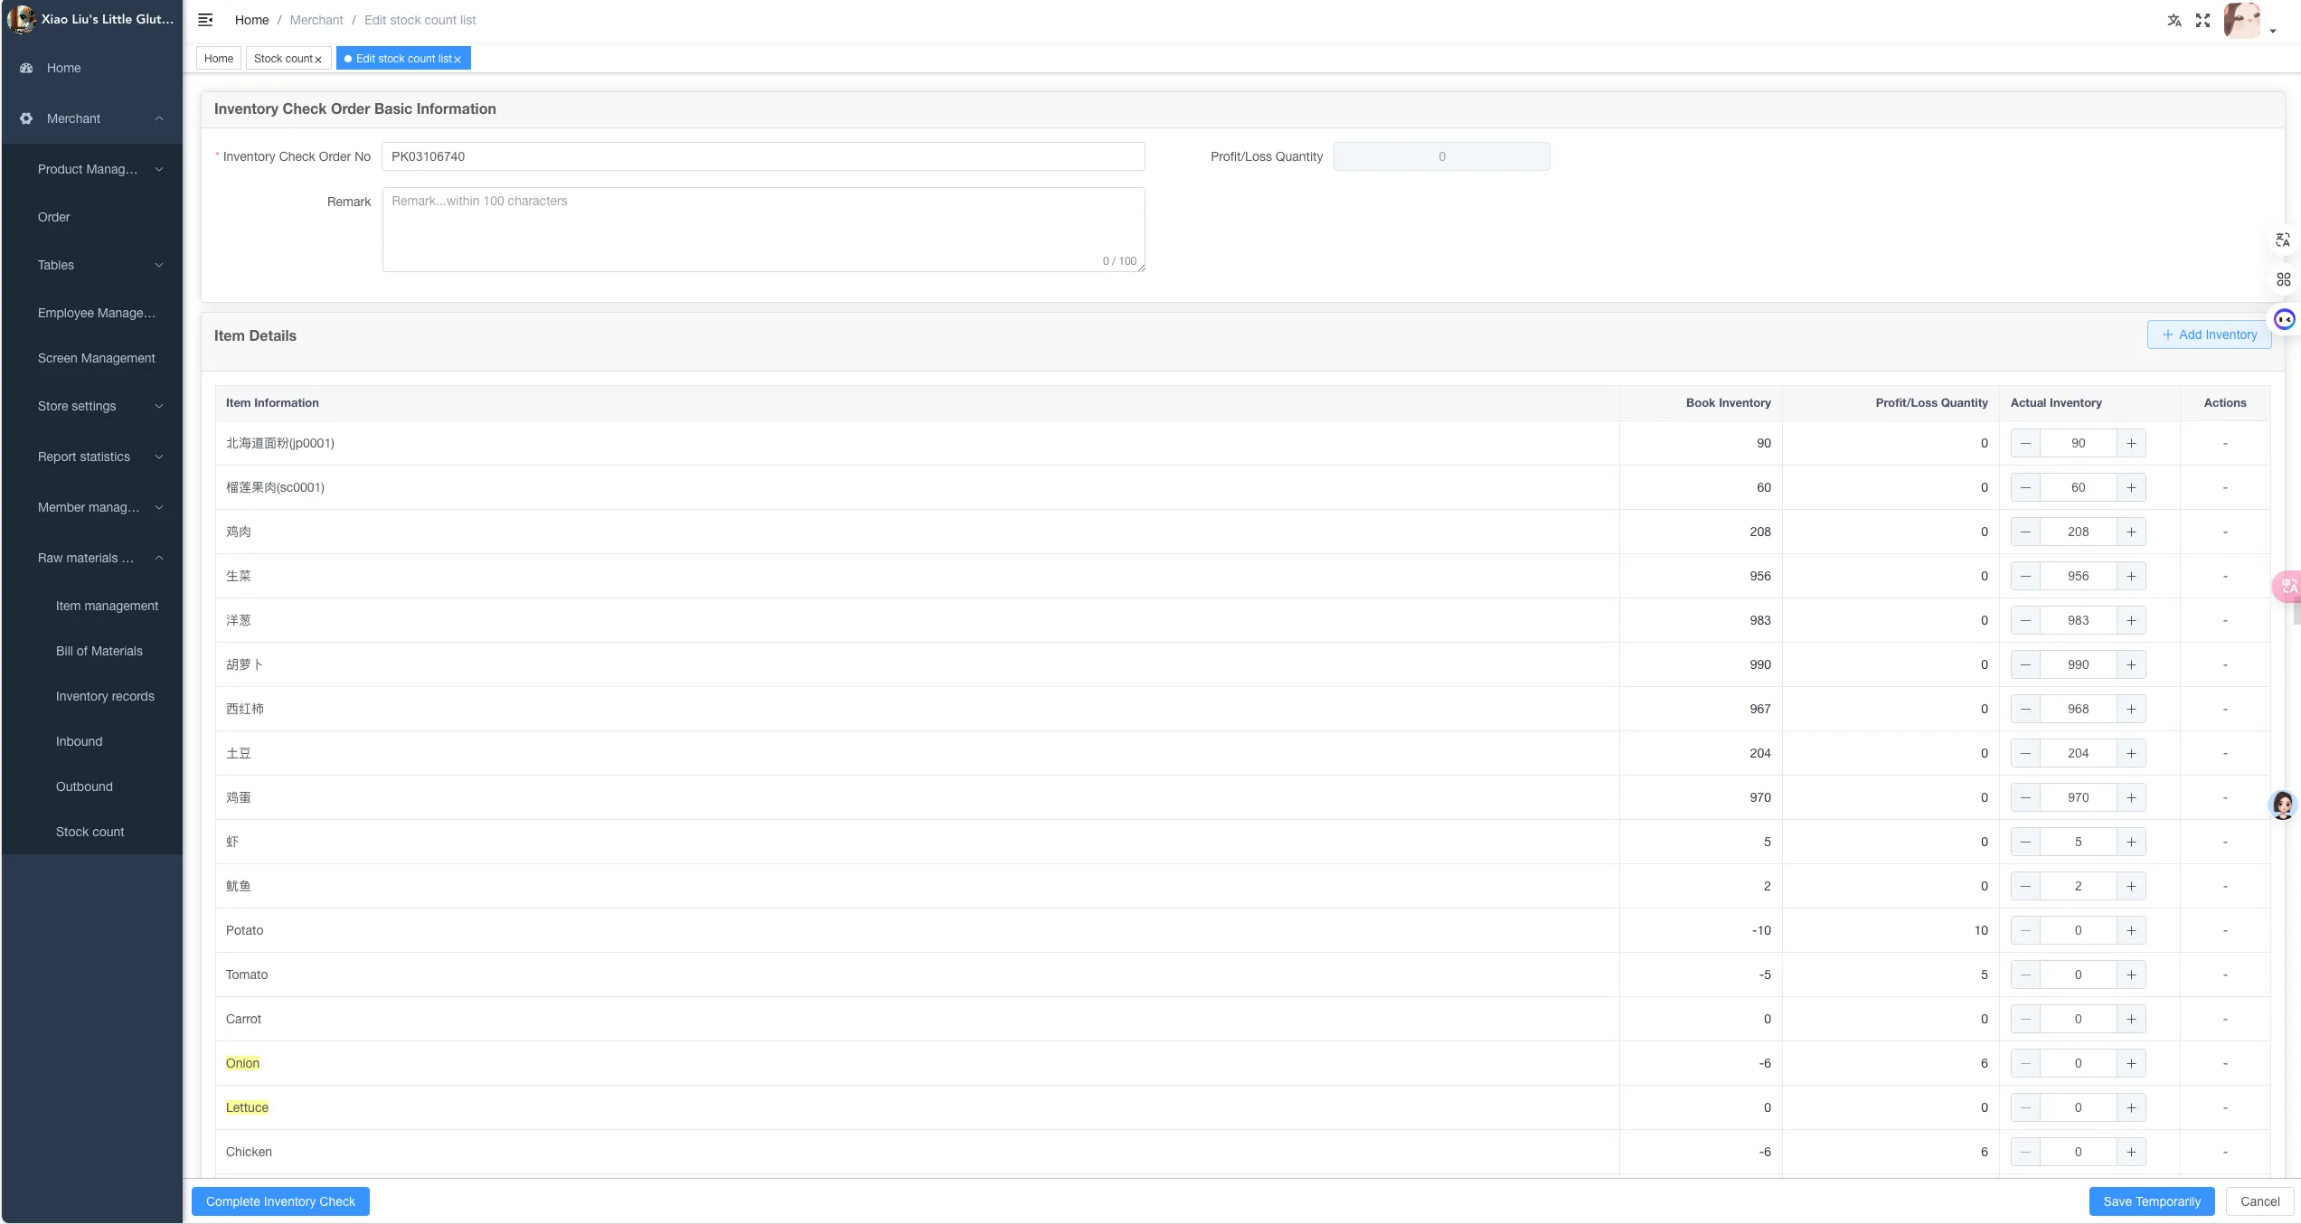Click Complete Inventory Check button
Viewport: 2301px width, 1224px height.
point(280,1201)
